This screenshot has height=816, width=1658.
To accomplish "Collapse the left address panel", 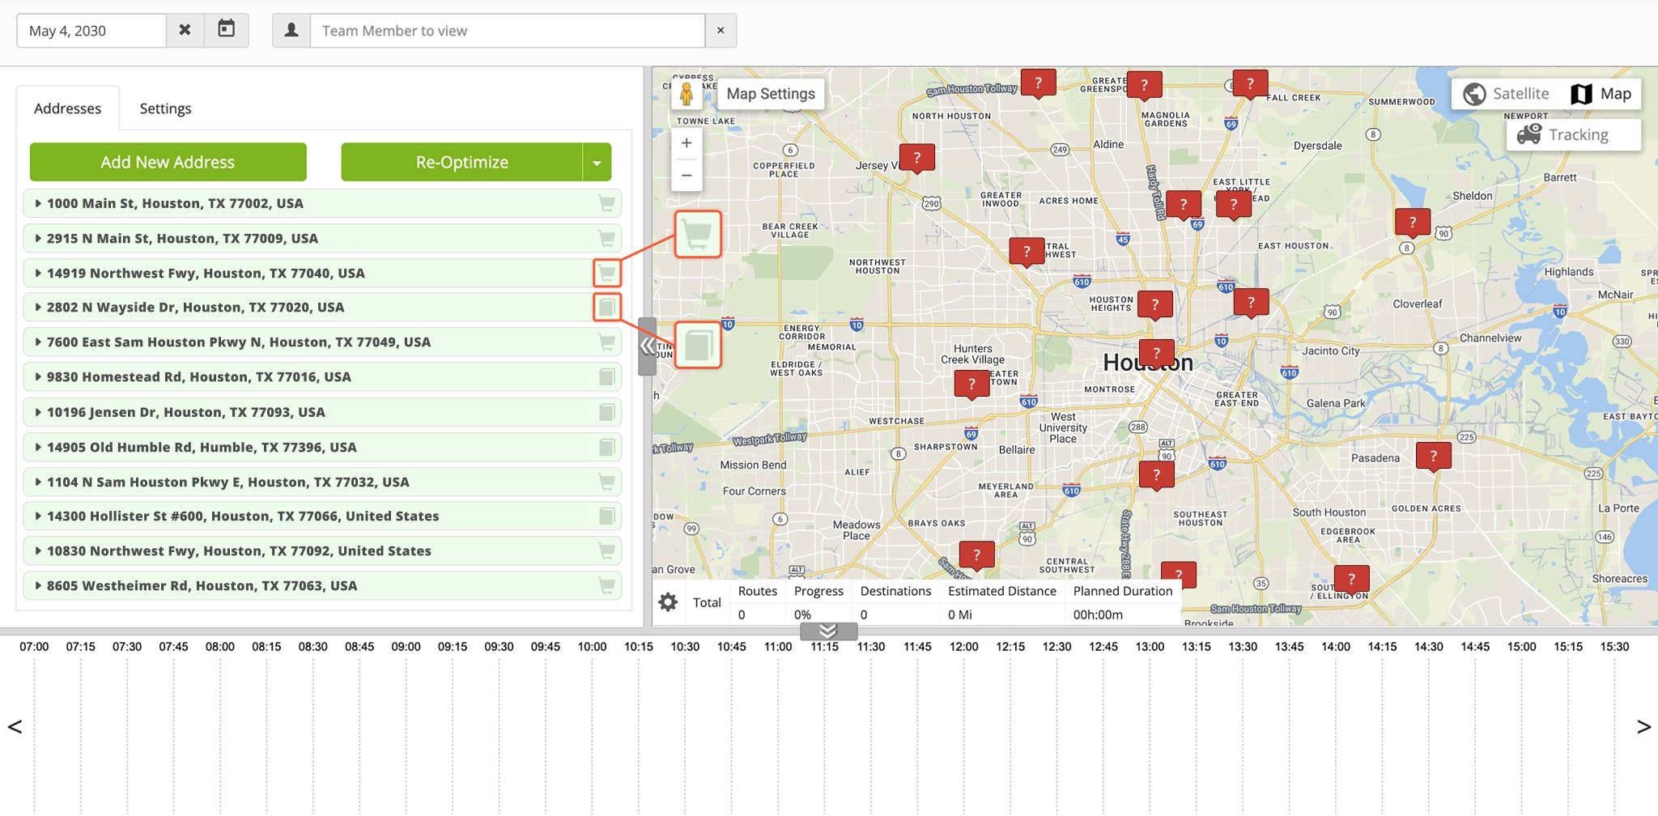I will click(x=647, y=346).
